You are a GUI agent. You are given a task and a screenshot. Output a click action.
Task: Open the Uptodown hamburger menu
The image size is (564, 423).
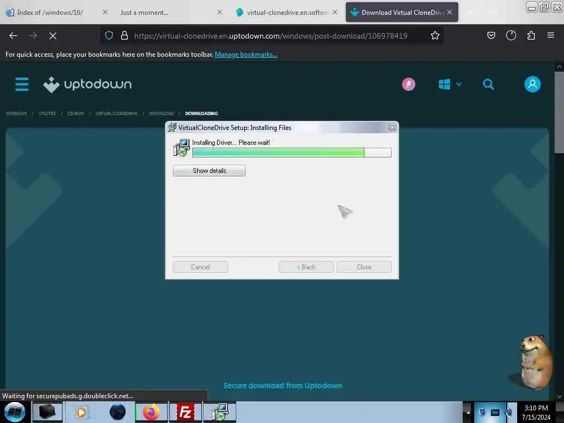point(22,84)
